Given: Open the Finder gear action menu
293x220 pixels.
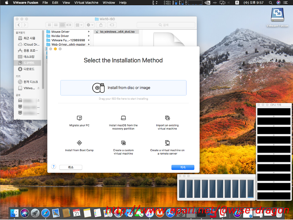Looking at the screenshot, I should click(90, 25).
